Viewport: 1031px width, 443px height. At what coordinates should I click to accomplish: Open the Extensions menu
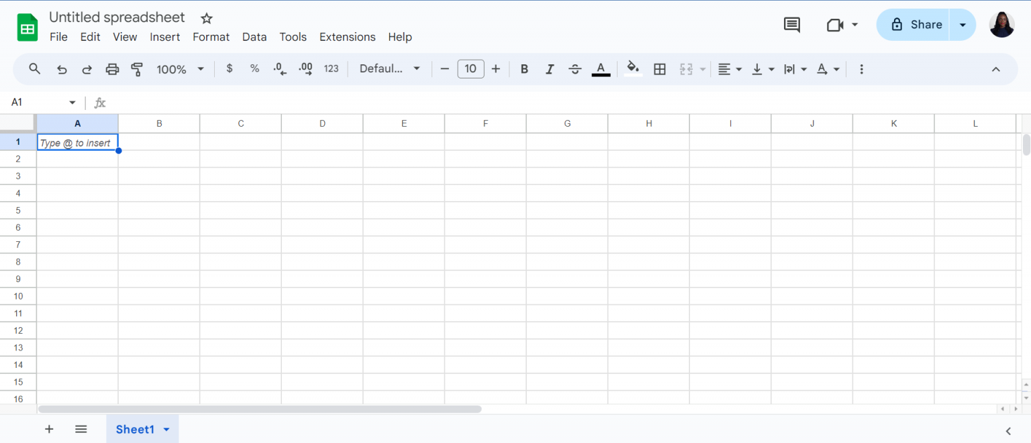point(347,37)
